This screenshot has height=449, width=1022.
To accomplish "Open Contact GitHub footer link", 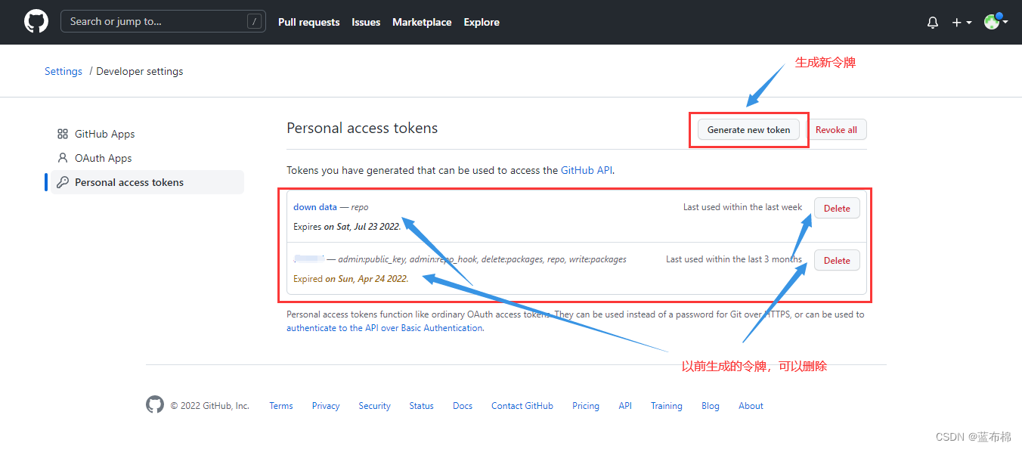I will (522, 406).
